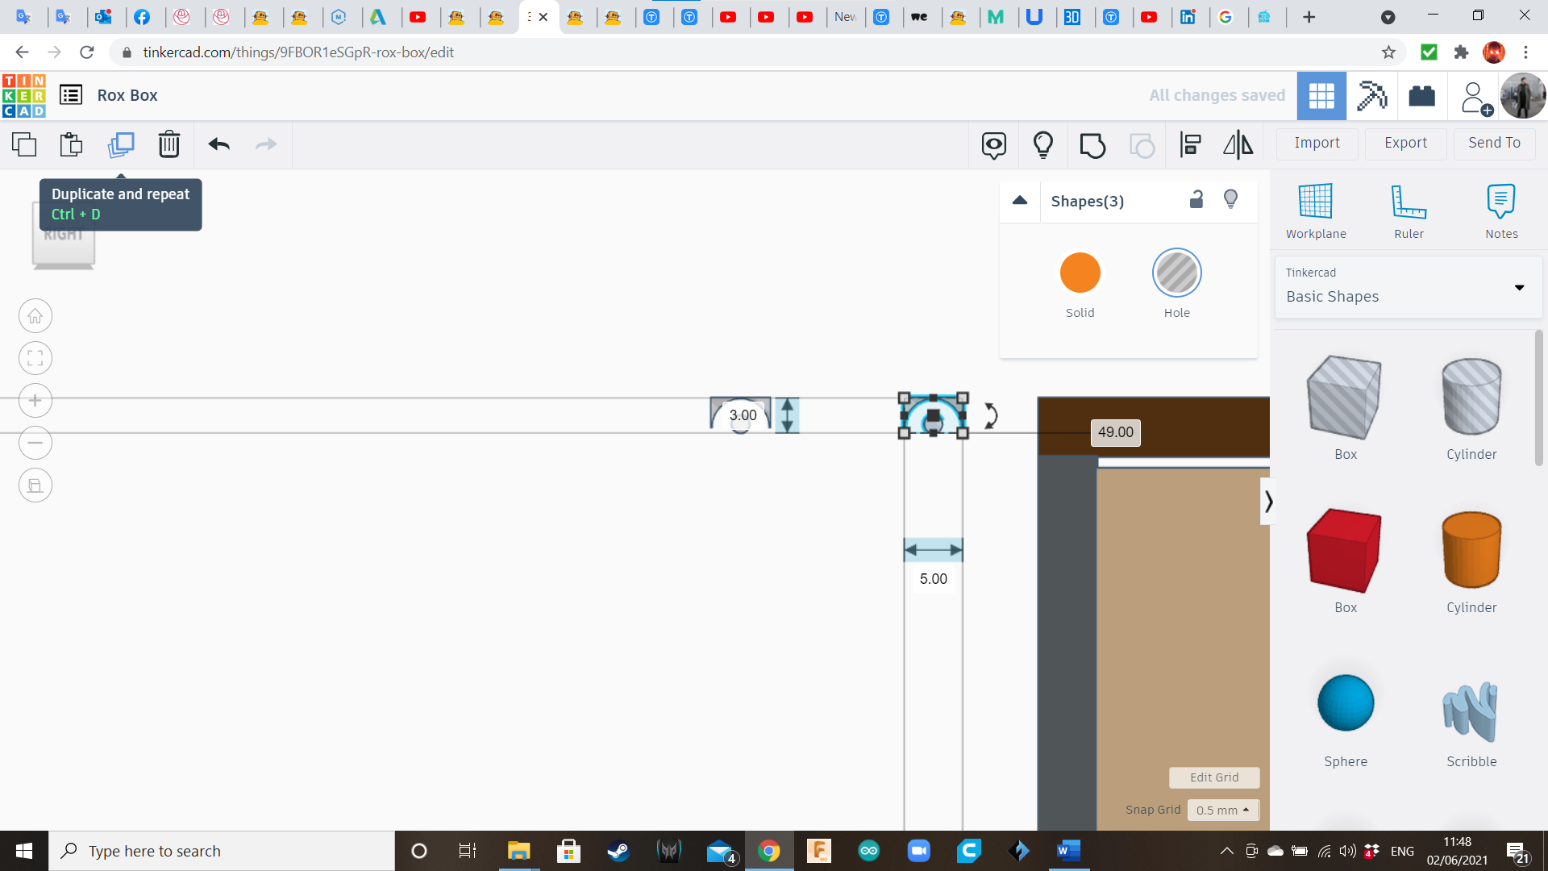Screen dimensions: 1548x871
Task: Toggle the lock editing padlock icon
Action: click(x=1196, y=200)
